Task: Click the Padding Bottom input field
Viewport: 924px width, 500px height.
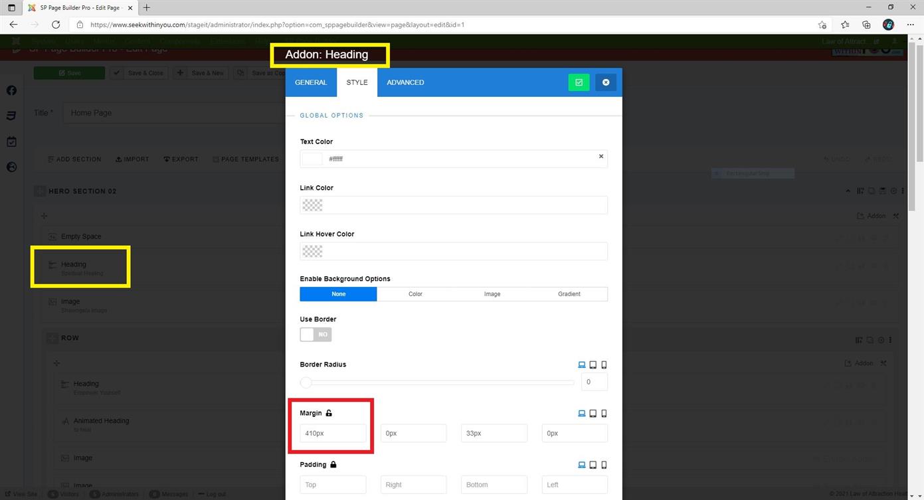Action: pyautogui.click(x=494, y=485)
